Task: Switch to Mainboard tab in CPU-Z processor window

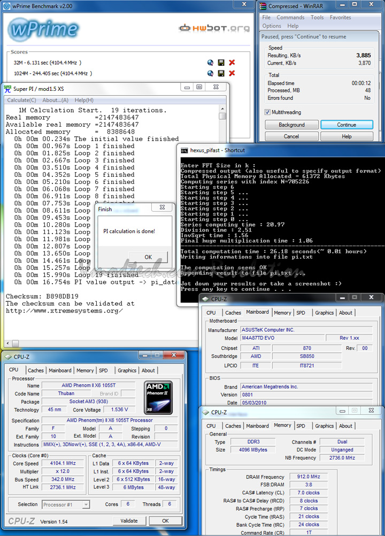Action: (x=60, y=370)
